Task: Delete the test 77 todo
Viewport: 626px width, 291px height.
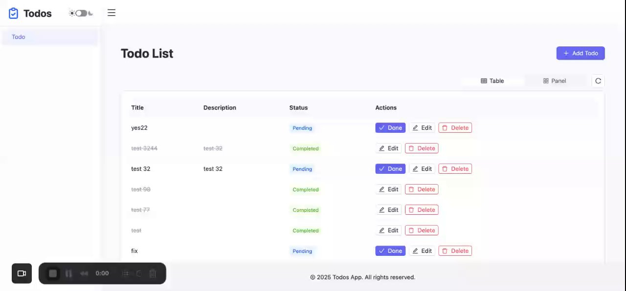Action: point(422,210)
